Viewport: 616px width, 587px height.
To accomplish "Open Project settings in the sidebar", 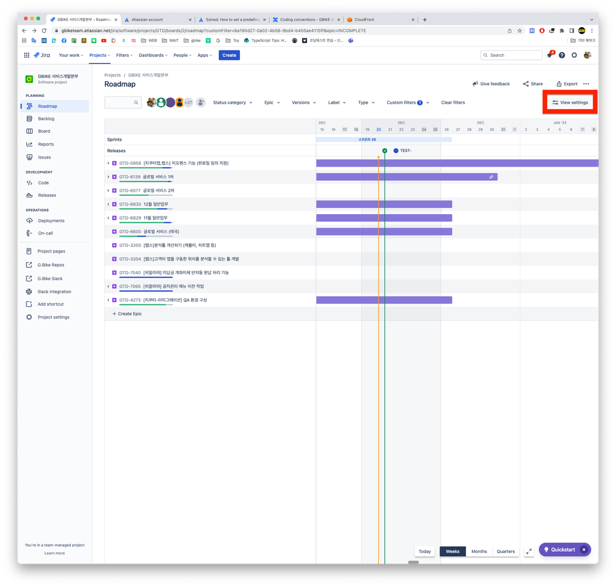I will pyautogui.click(x=55, y=317).
